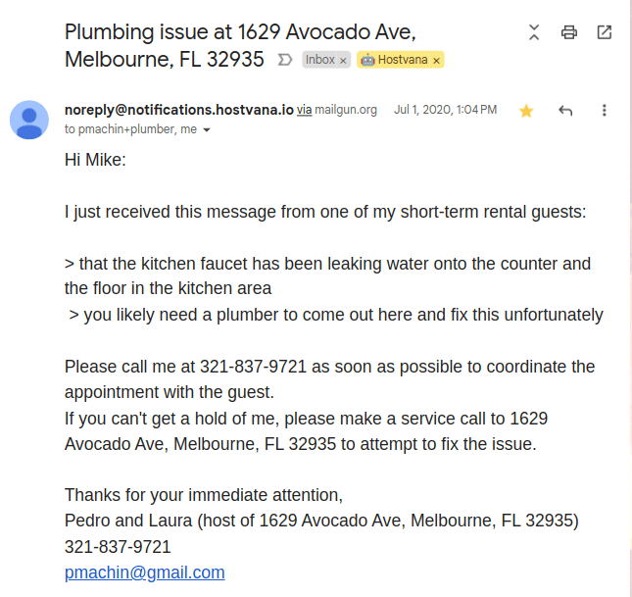Click the mailgun.org via text
The height and width of the screenshot is (597, 632).
tap(346, 110)
